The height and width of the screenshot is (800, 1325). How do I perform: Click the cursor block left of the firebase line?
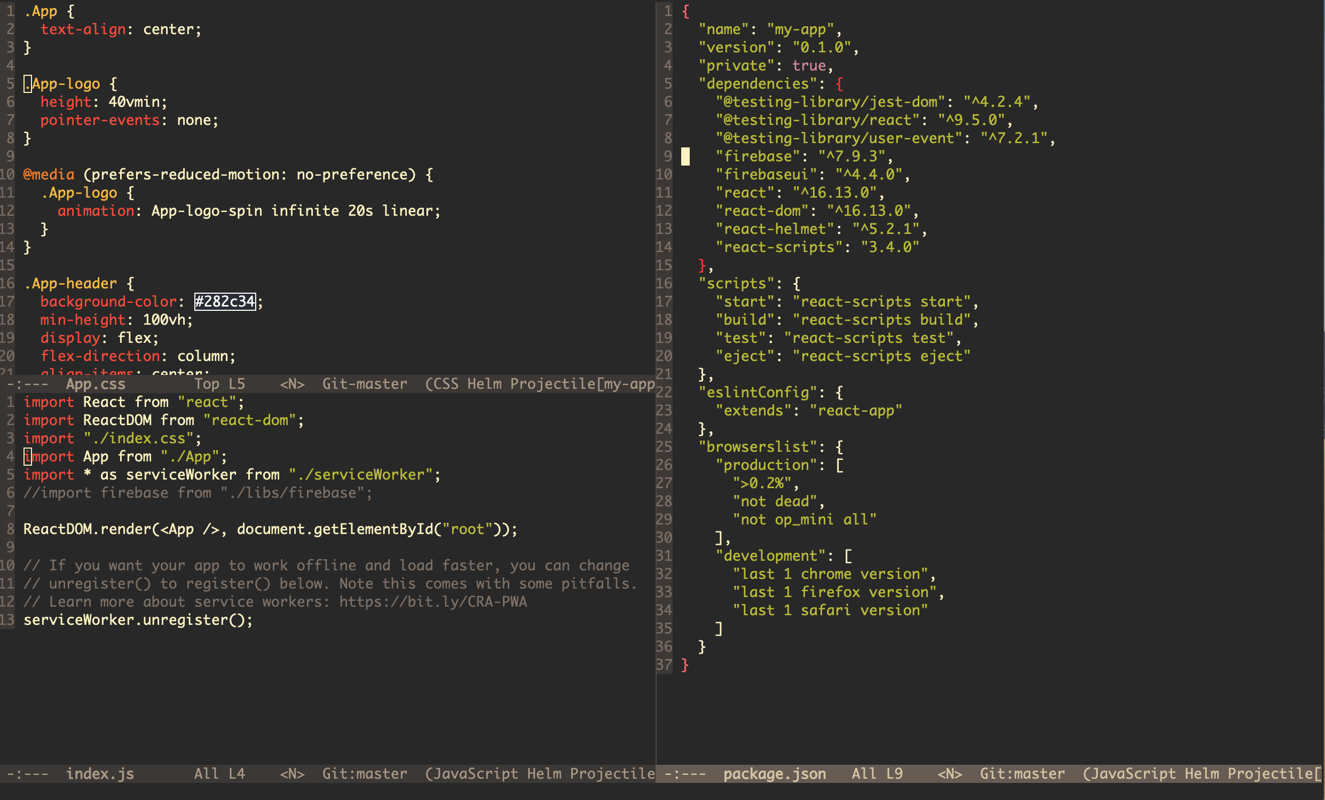pyautogui.click(x=685, y=156)
